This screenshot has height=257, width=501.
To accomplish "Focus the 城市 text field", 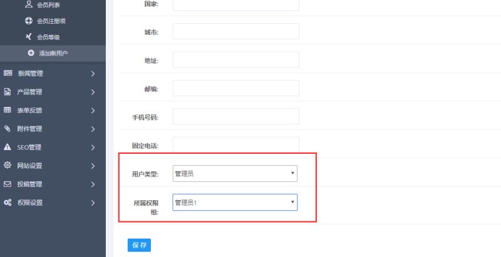I will (x=235, y=31).
